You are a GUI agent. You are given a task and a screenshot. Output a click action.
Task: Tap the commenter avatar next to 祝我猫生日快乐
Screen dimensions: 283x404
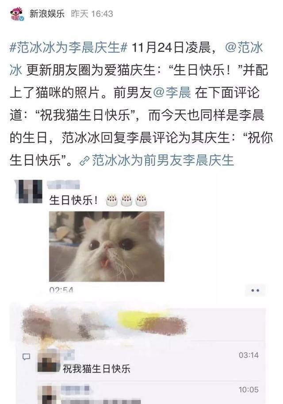(48, 361)
